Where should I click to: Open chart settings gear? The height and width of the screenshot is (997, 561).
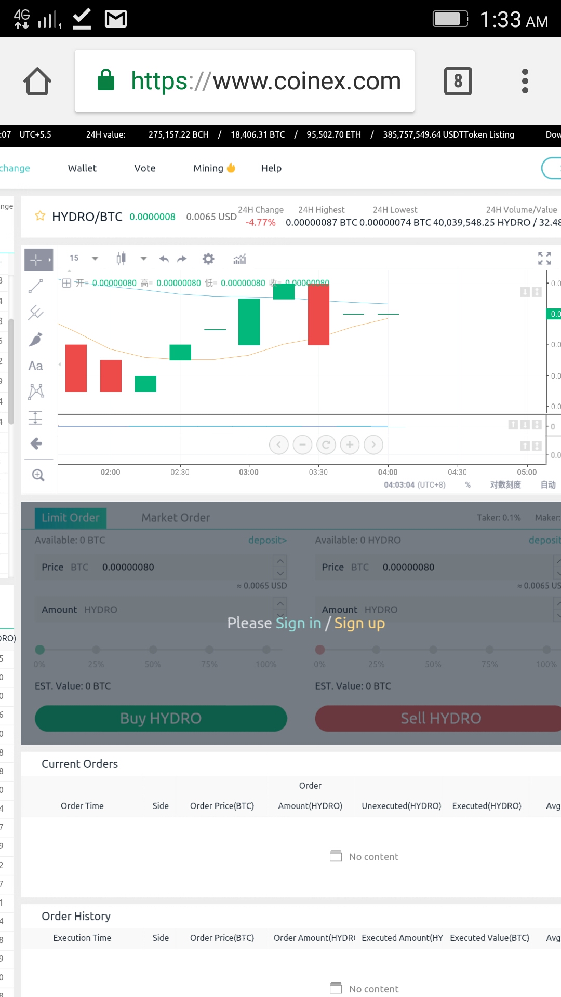(208, 259)
